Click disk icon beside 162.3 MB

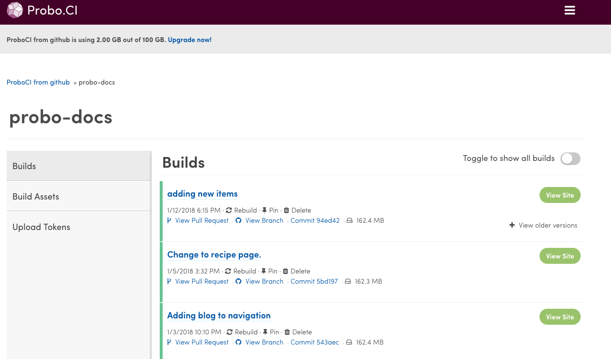[x=348, y=282]
